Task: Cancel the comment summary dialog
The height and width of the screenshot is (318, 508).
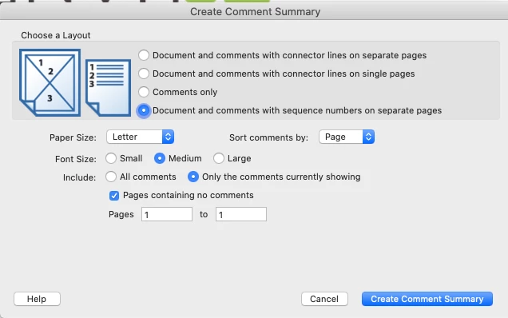Action: (x=324, y=299)
